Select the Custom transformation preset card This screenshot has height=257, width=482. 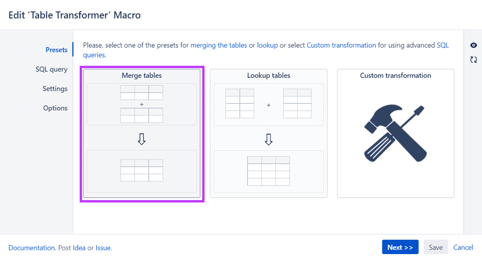tap(396, 133)
